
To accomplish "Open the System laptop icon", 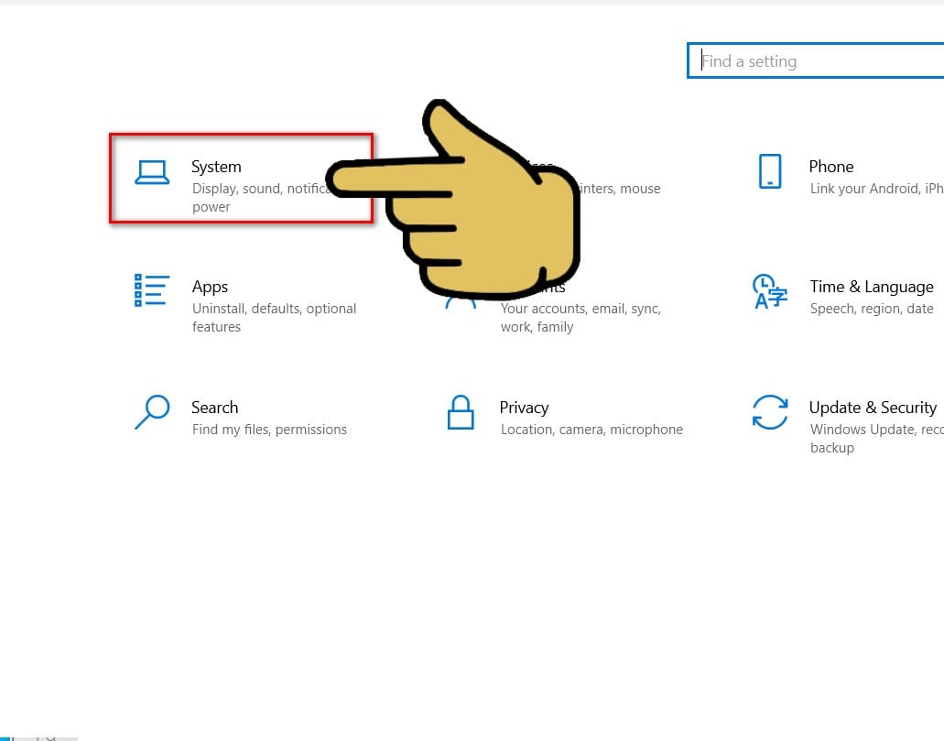I will [x=152, y=172].
